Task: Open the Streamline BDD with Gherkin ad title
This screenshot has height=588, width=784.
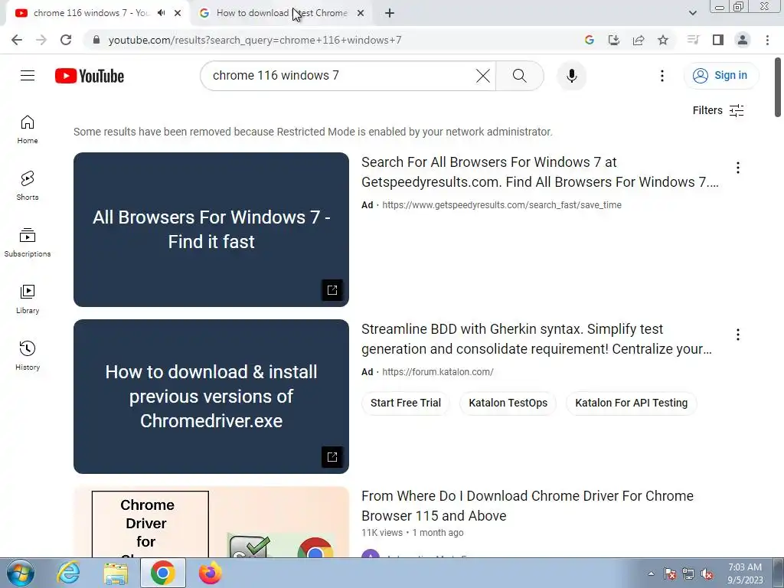Action: click(x=537, y=339)
